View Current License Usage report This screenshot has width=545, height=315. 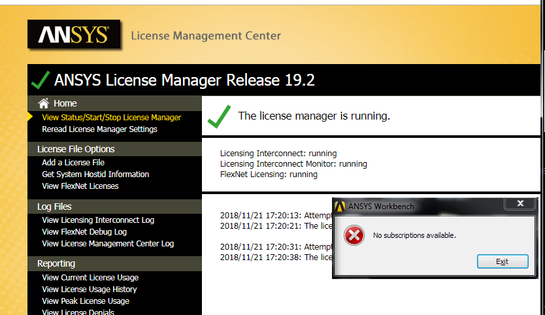tap(90, 278)
